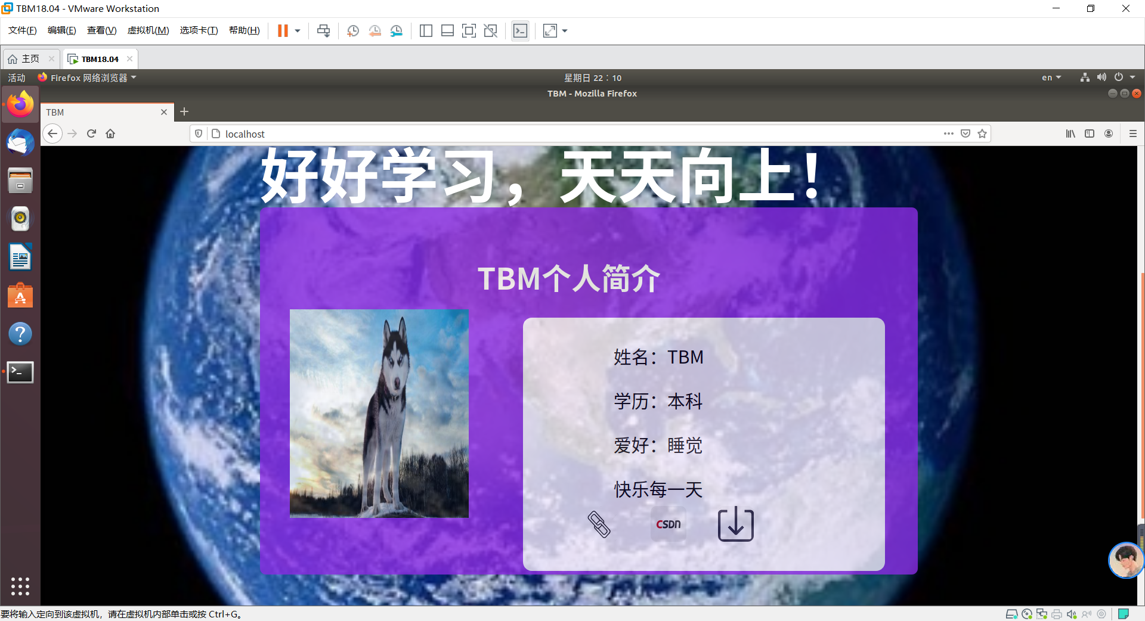Go forward in Firefox
The width and height of the screenshot is (1145, 621).
pos(72,133)
